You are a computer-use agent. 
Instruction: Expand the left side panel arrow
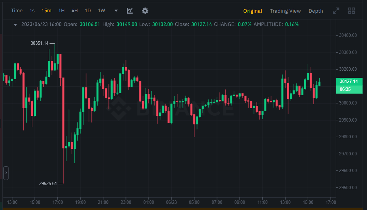[x=6, y=173]
